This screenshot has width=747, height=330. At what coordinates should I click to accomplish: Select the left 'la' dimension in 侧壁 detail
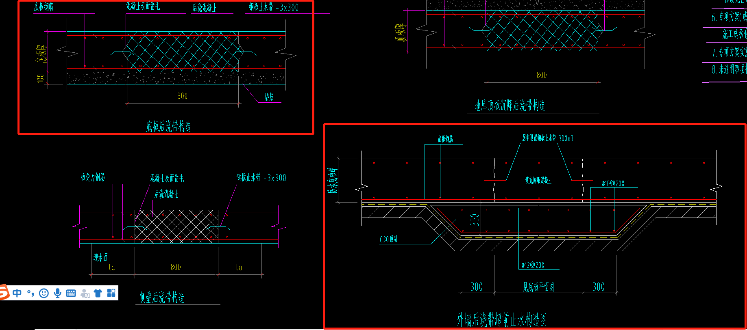coord(112,267)
